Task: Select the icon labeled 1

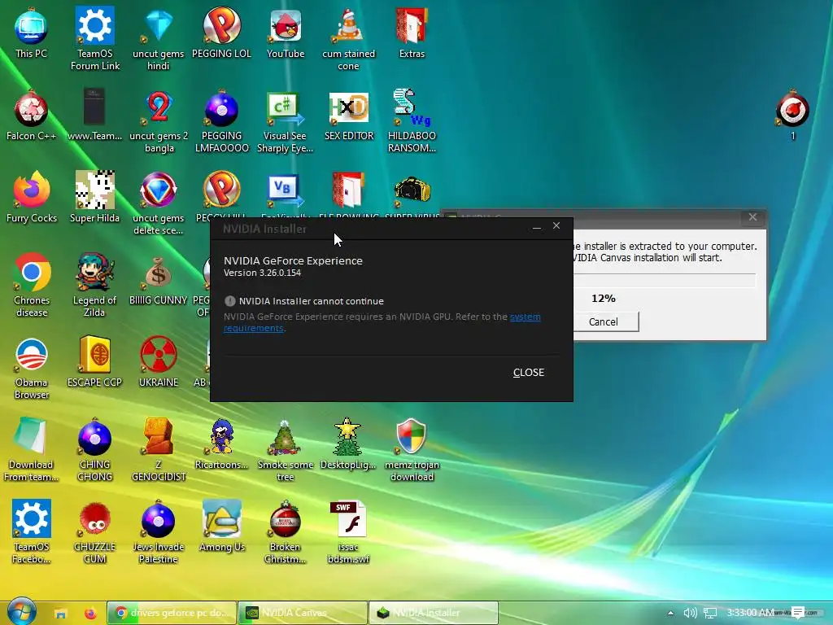Action: (x=792, y=116)
